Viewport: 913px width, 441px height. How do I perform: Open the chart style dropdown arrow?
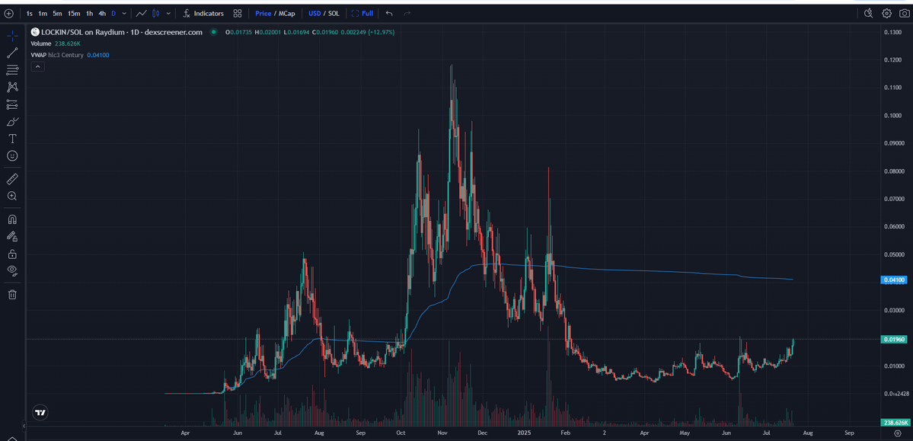click(169, 13)
